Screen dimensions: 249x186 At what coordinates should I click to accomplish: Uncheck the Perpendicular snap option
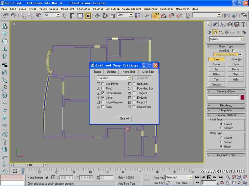pyautogui.click(x=103, y=93)
